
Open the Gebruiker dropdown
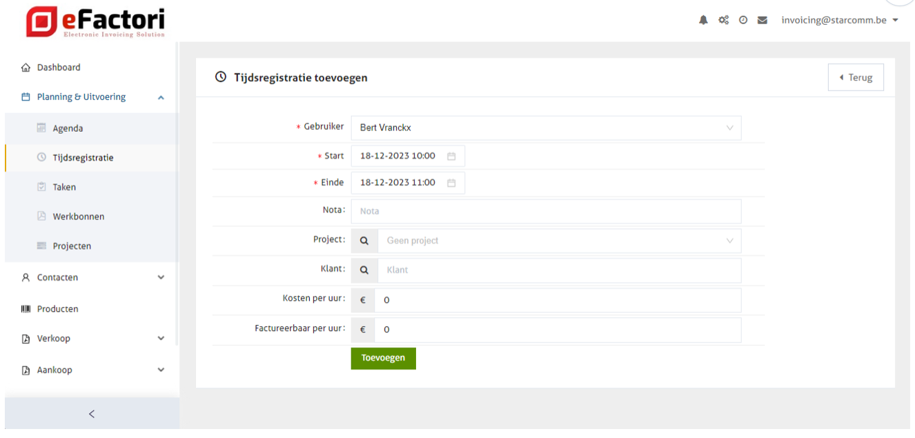click(x=545, y=128)
